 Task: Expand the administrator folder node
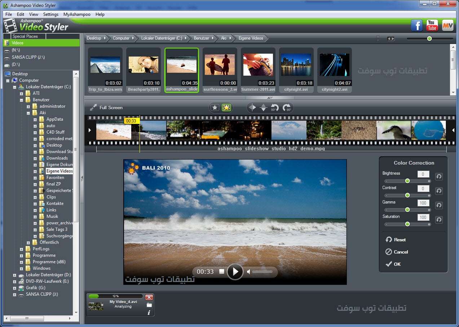[x=28, y=106]
